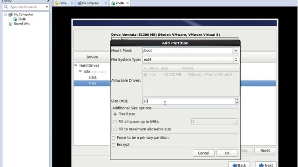The width and height of the screenshot is (298, 167).
Task: Switch to the rhel6 tab
Action: point(120,3)
